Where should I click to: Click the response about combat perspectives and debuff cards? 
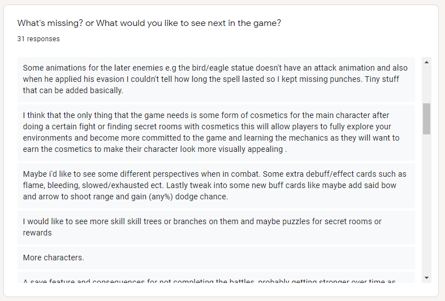216,185
